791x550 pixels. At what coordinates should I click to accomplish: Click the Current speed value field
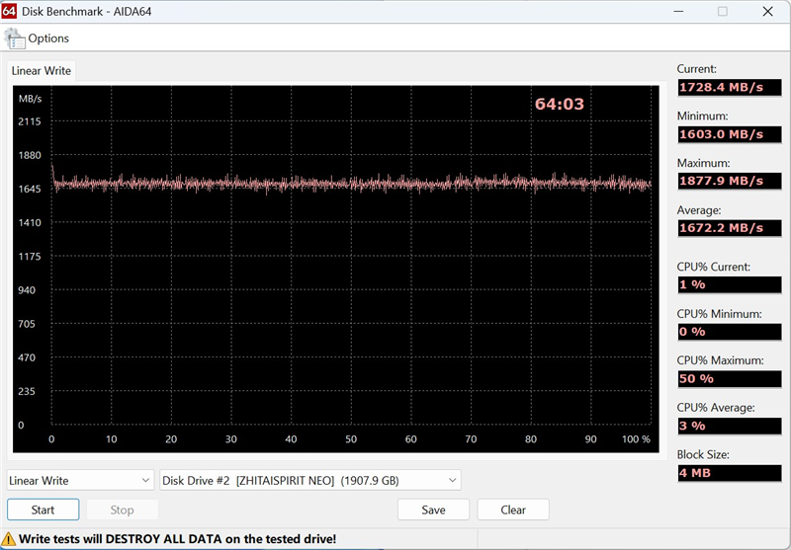(x=722, y=88)
